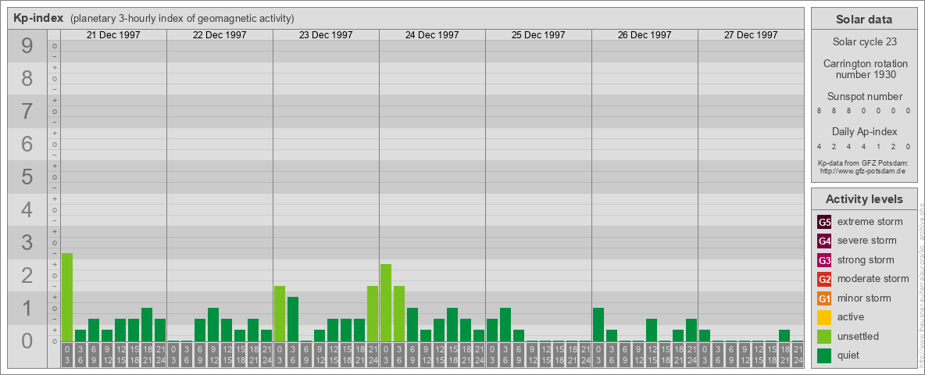Click the moderate storm legend label
The height and width of the screenshot is (375, 925).
coord(873,279)
